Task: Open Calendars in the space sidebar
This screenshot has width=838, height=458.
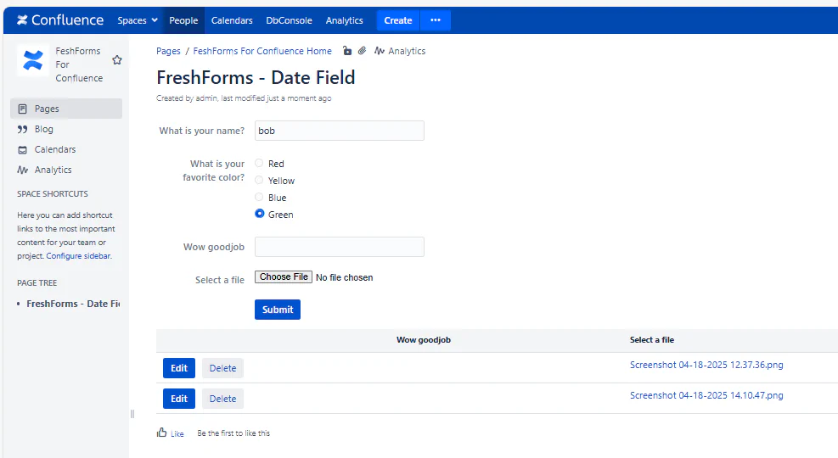Action: pos(54,149)
